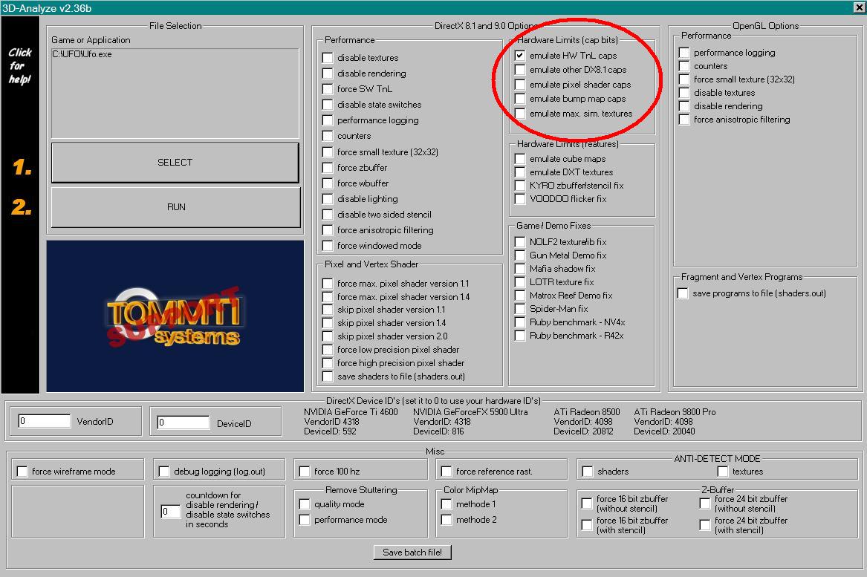Check Gun Metal Demo fix
Screen dimensions: 867x577
520,255
